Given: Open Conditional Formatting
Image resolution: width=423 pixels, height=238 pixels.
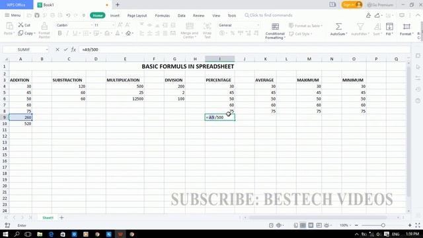Looking at the screenshot, I should point(275,31).
